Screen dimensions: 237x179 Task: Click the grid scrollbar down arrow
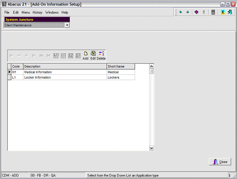point(151,148)
